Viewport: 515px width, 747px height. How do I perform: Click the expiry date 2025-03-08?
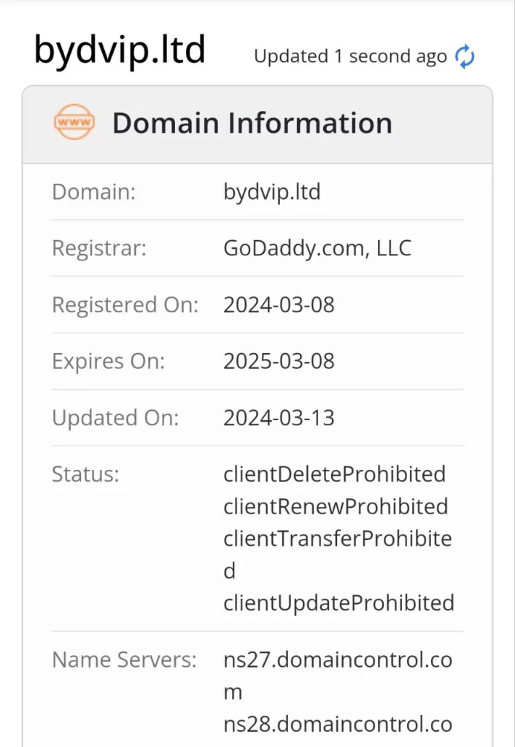click(279, 361)
